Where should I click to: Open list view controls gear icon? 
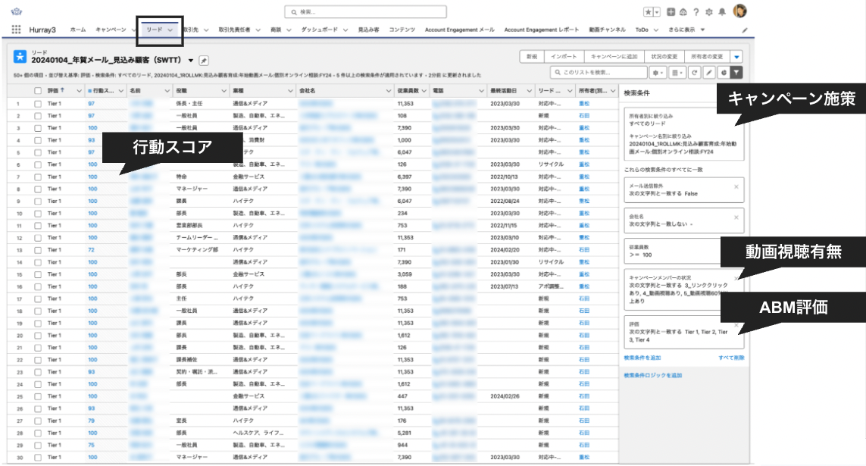(655, 73)
